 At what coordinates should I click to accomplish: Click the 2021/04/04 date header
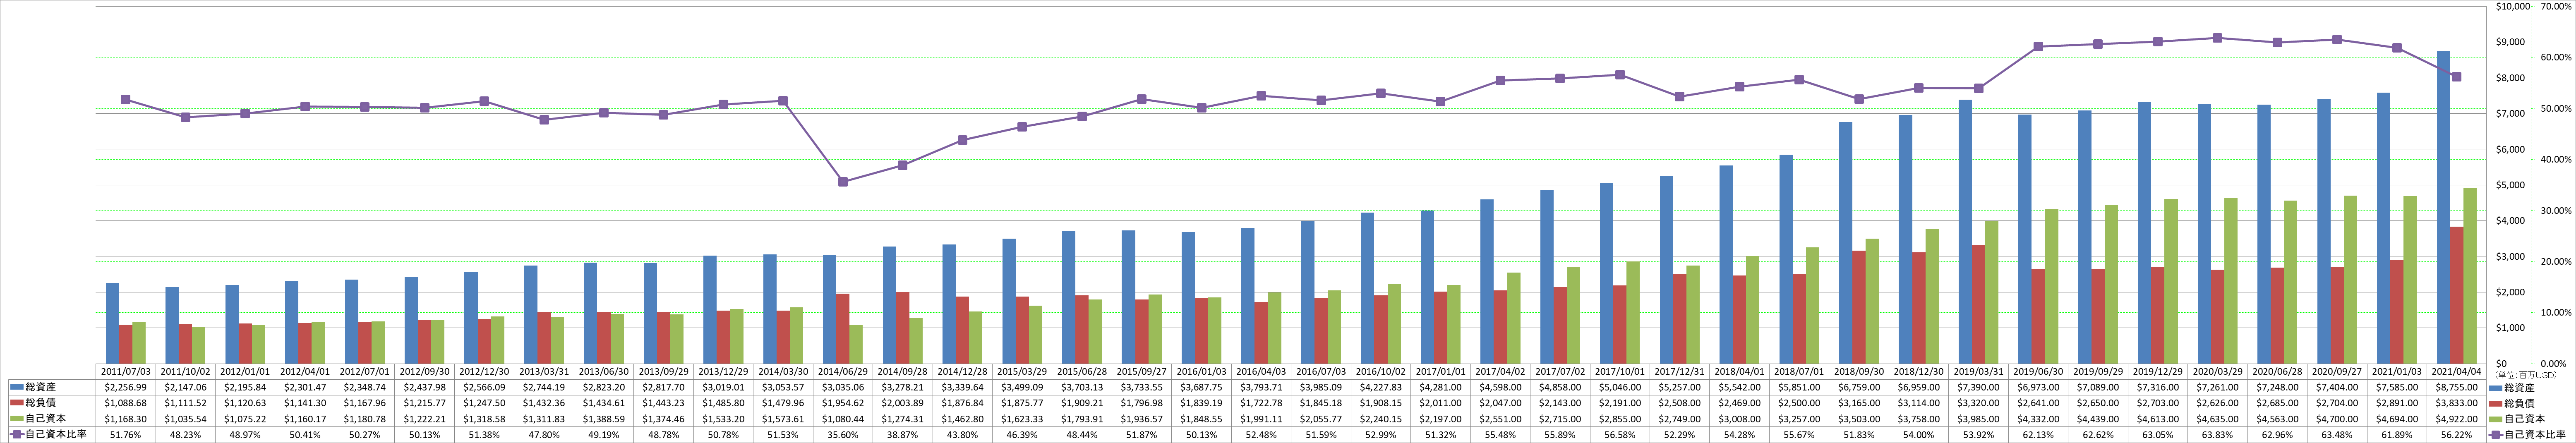pos(2456,371)
